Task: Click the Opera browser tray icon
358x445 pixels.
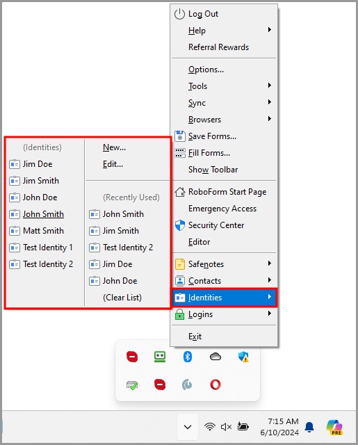Action: click(215, 385)
